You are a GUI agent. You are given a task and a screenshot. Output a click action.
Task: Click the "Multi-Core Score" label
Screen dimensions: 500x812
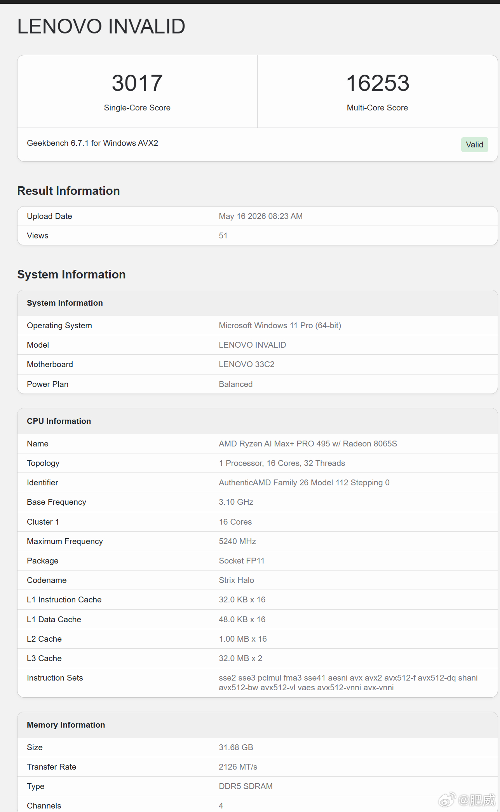[377, 108]
